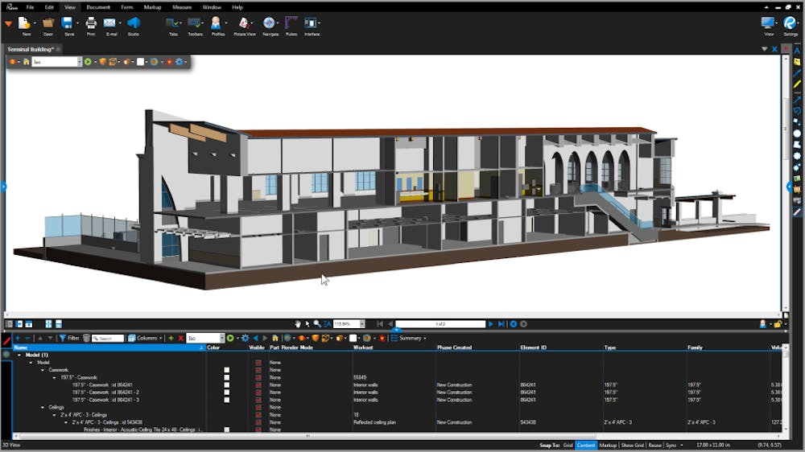Toggle Visible checkbox for Ceilings row
The width and height of the screenshot is (805, 452).
(258, 408)
